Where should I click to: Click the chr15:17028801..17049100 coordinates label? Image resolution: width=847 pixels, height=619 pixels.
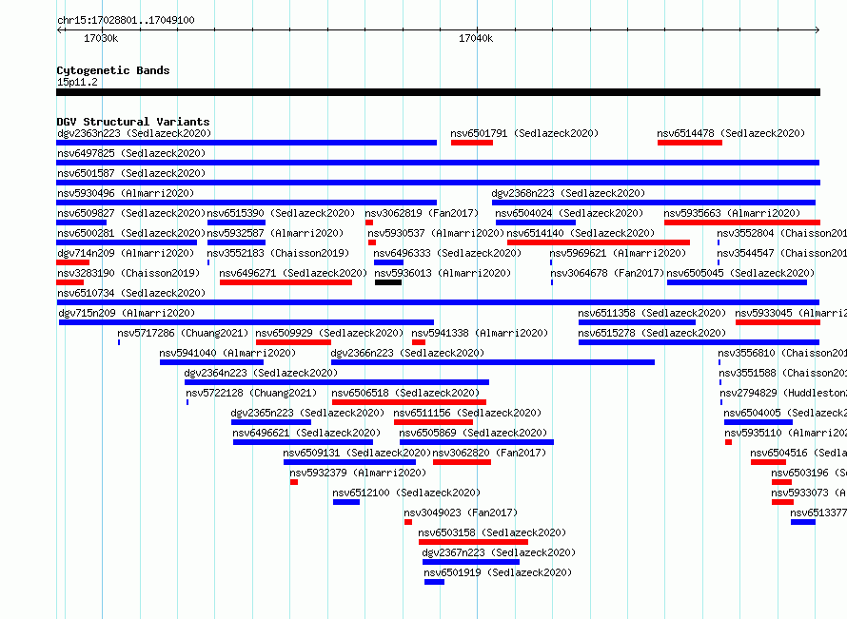tap(126, 20)
